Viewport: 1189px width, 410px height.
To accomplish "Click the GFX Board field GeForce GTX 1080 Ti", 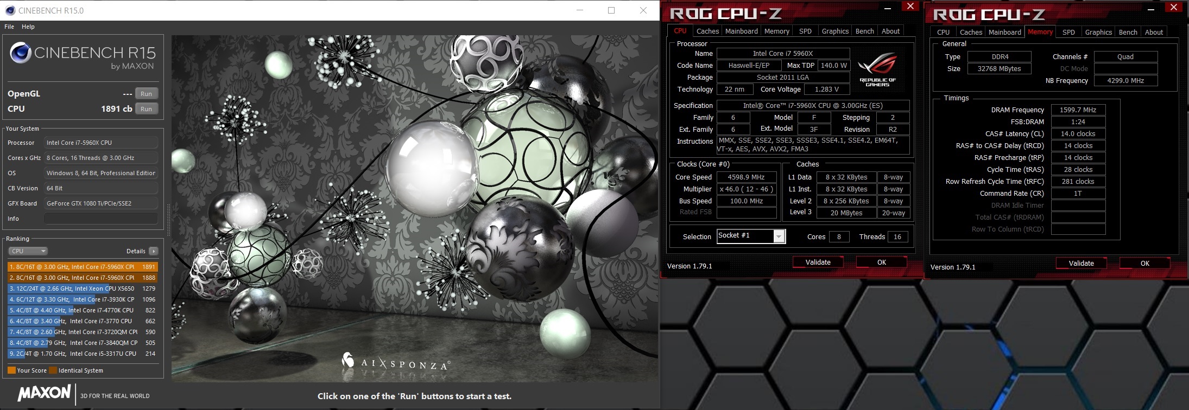I will click(x=101, y=203).
